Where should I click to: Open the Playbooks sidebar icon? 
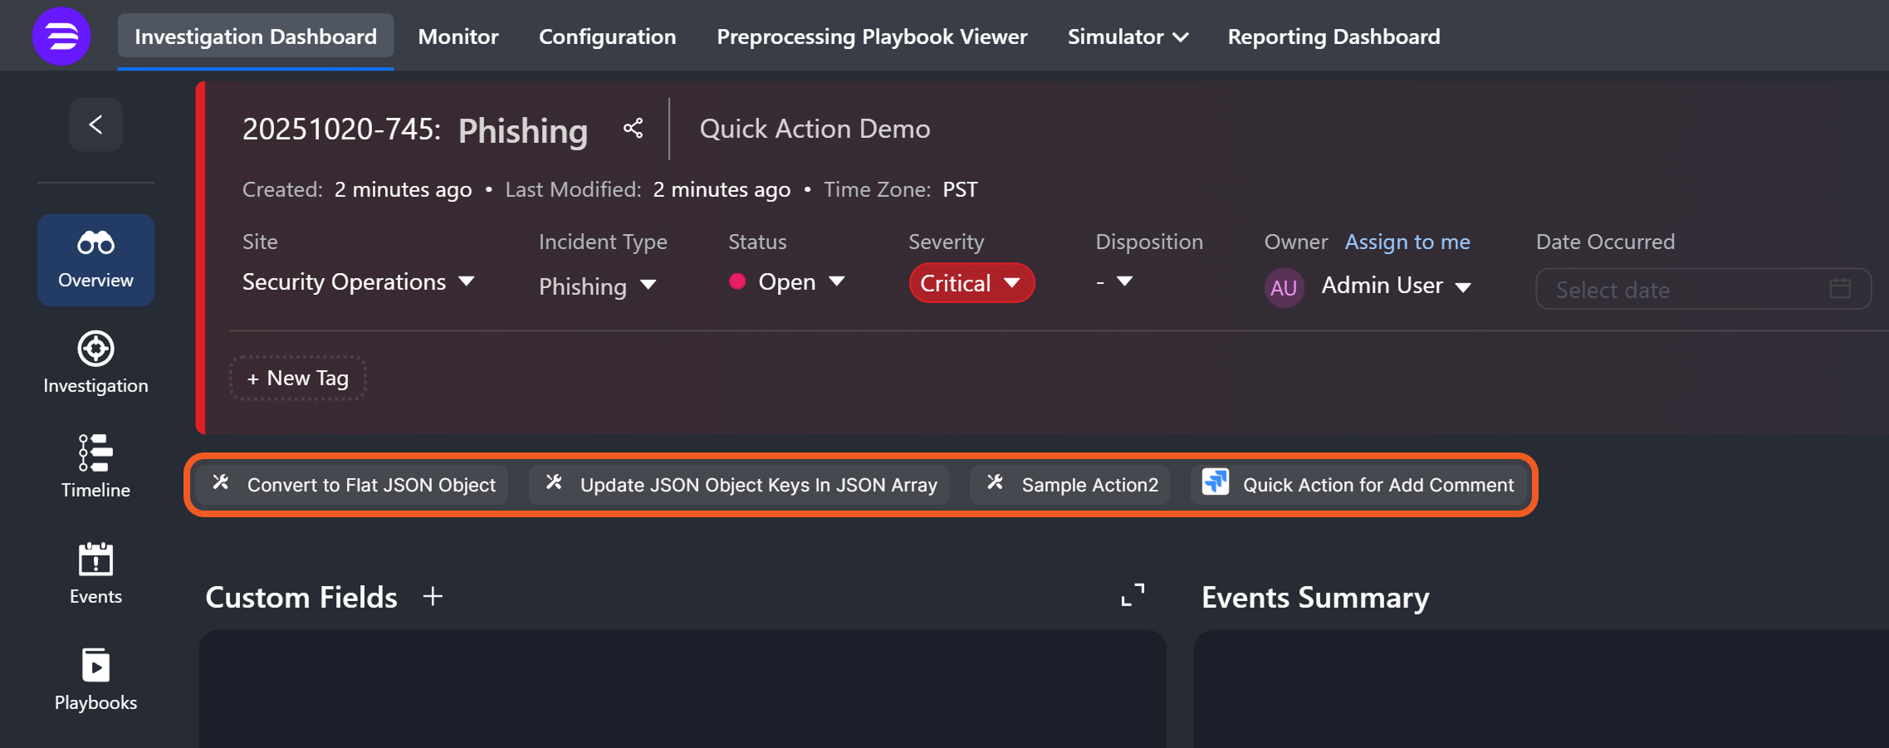95,679
